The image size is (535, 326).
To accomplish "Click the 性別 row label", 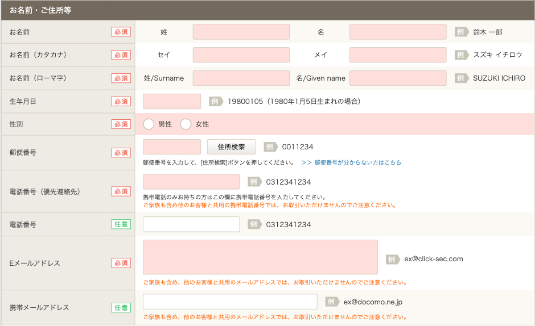I will [16, 124].
